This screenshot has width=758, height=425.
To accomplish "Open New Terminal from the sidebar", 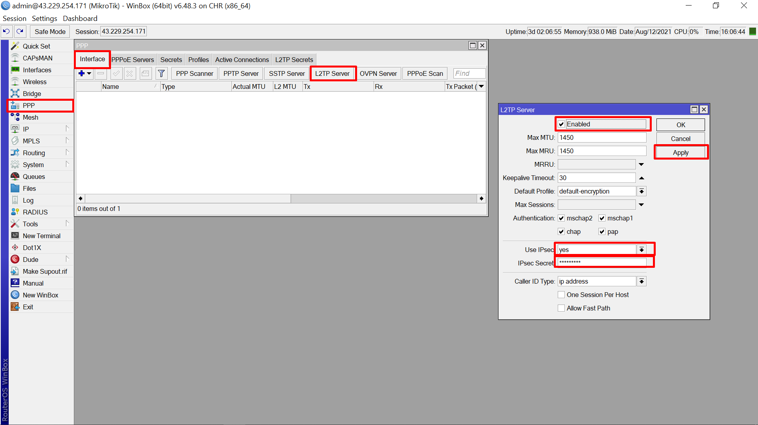I will 41,236.
